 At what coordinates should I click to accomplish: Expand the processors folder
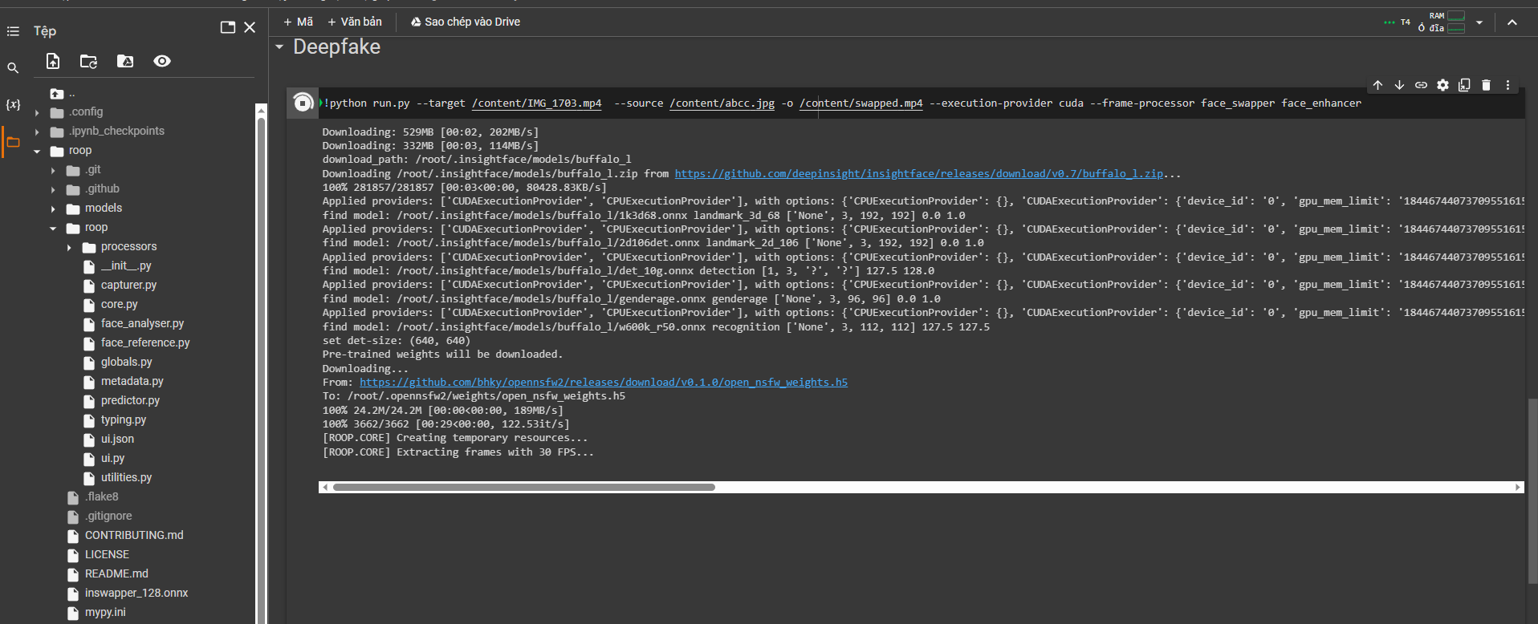69,247
